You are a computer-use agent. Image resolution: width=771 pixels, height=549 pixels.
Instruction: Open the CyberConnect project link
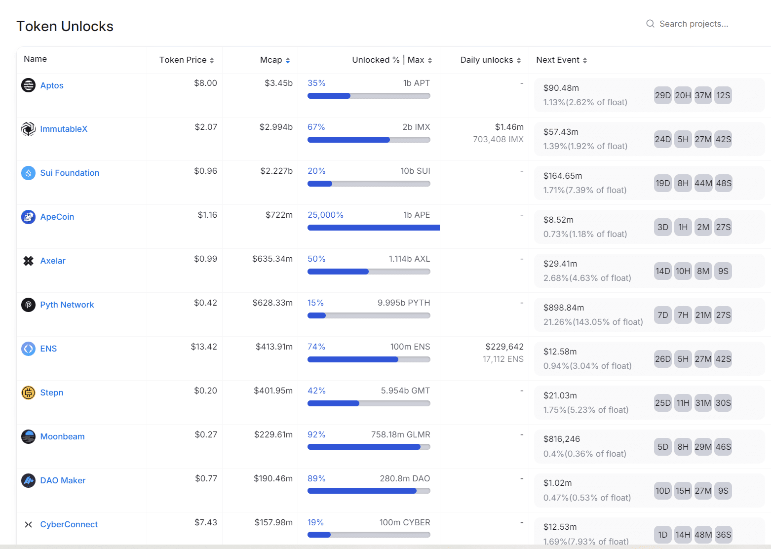pos(69,524)
